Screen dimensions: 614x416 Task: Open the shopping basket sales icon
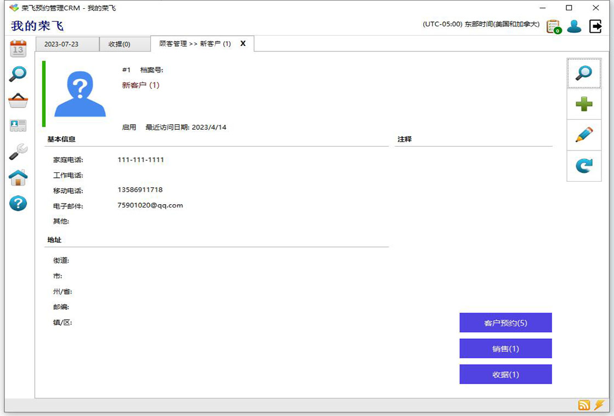[x=18, y=100]
